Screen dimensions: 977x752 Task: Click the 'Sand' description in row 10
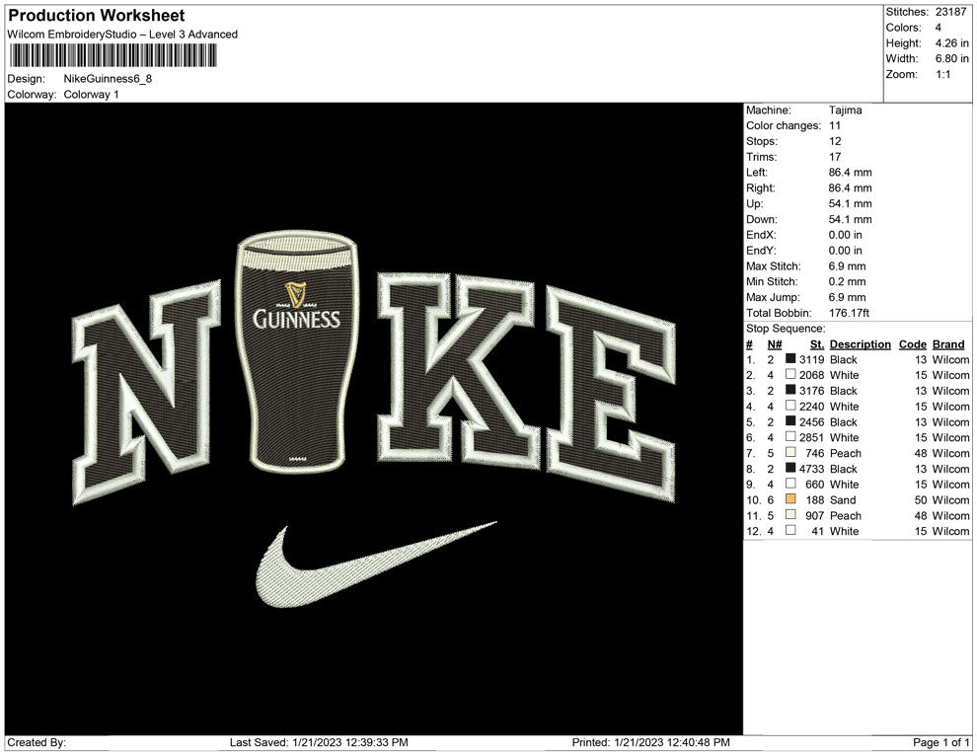pos(843,499)
